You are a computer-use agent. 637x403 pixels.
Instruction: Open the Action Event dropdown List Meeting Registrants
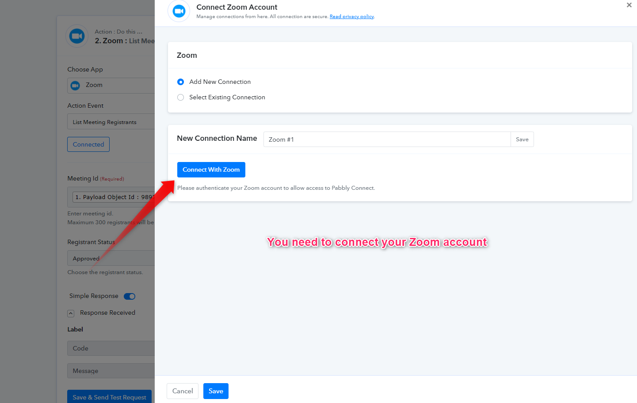click(x=111, y=122)
